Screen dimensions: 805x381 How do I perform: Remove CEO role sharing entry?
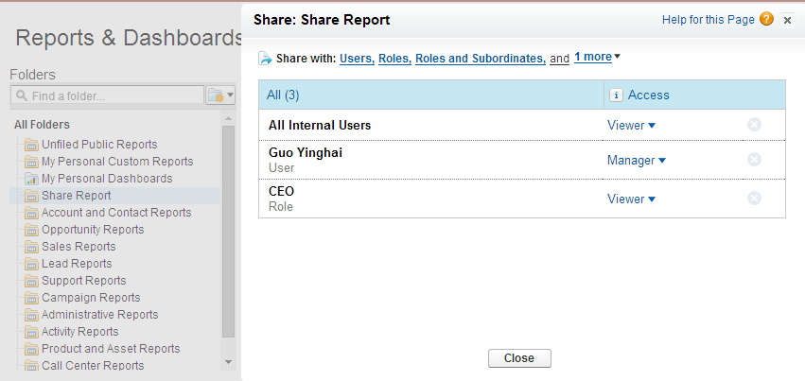point(754,199)
